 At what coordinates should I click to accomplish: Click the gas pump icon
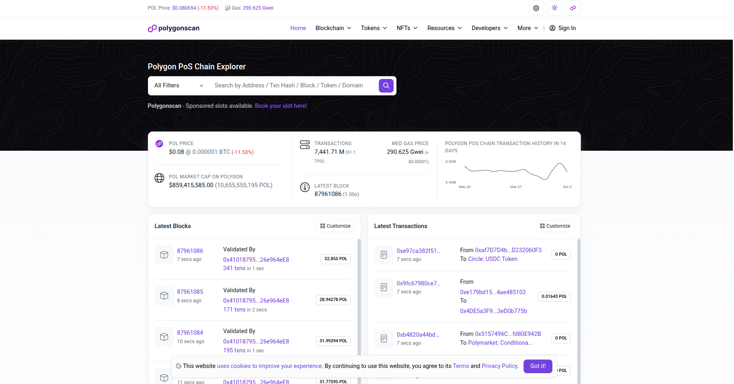[227, 8]
